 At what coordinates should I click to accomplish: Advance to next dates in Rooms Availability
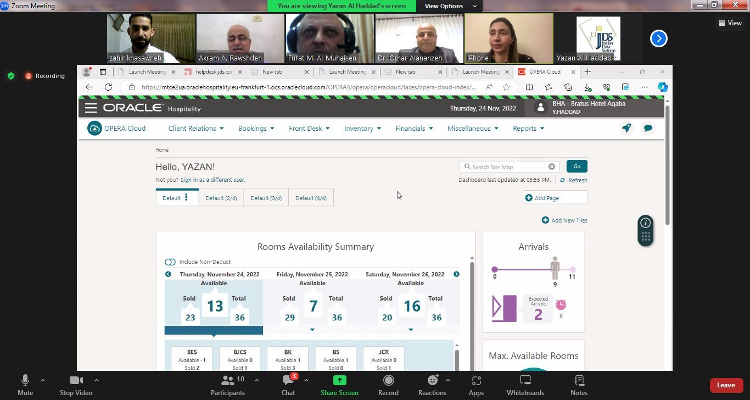[456, 274]
